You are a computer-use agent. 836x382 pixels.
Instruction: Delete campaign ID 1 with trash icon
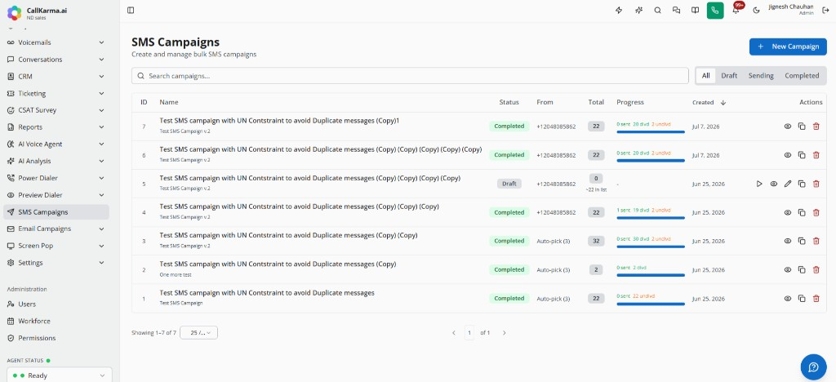[x=816, y=299]
